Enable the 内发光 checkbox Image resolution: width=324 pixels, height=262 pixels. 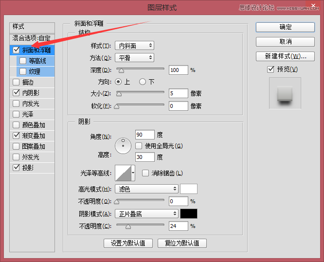(x=16, y=104)
